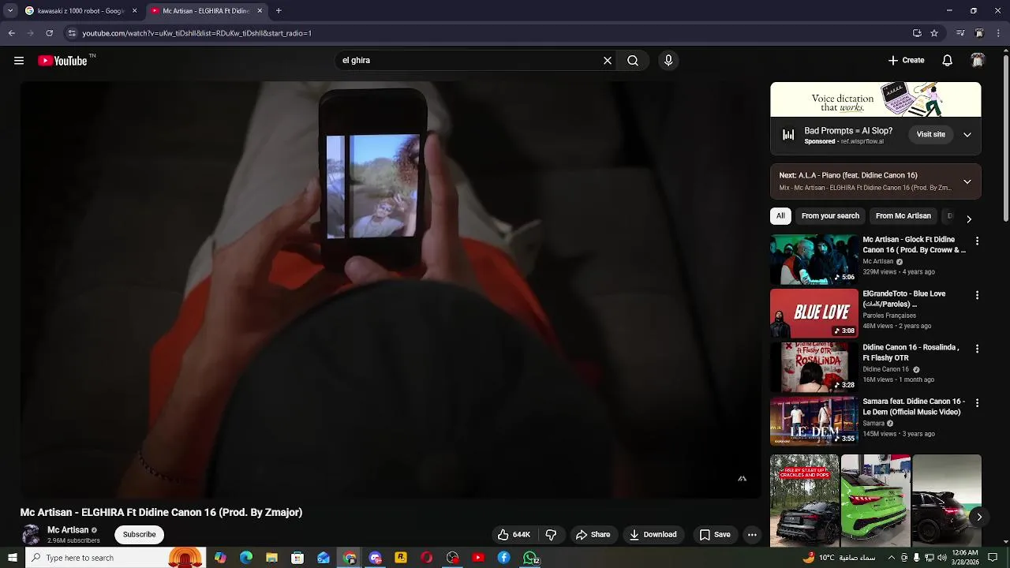Share the ELGHIRA video

[593, 535]
